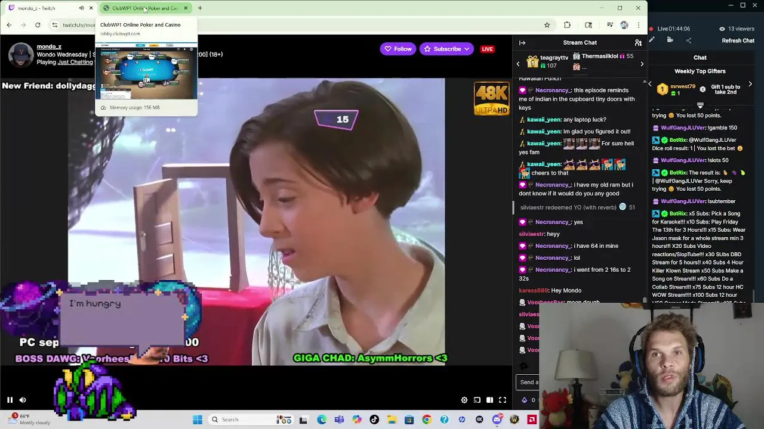The image size is (764, 429).
Task: Show next gifter in Stream Chat leaderboard
Action: click(642, 63)
